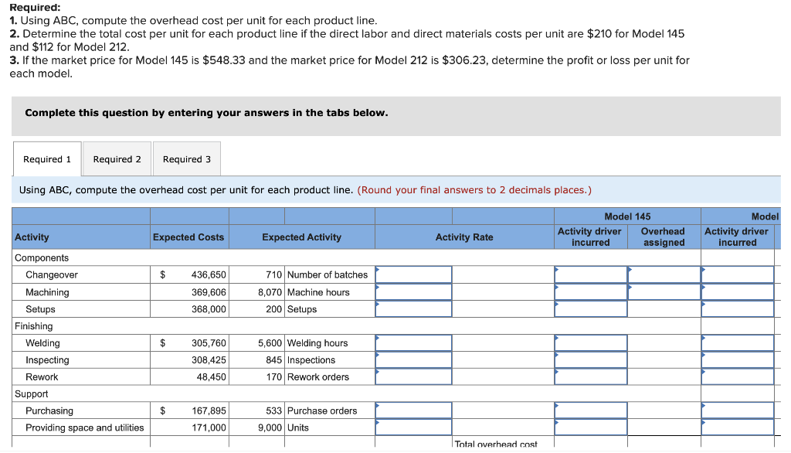Click the Model 145 column group header
The height and width of the screenshot is (453, 791).
(627, 216)
